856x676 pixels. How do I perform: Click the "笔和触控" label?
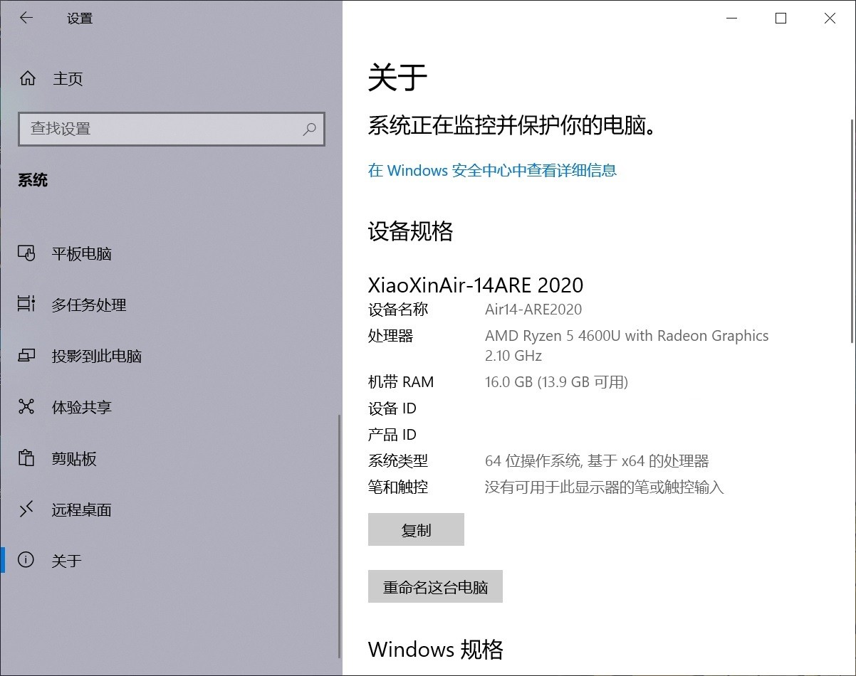click(398, 487)
